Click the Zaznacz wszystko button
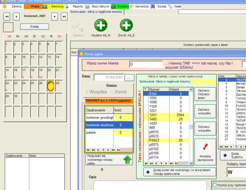The height and width of the screenshot is (190, 246). pos(205,111)
